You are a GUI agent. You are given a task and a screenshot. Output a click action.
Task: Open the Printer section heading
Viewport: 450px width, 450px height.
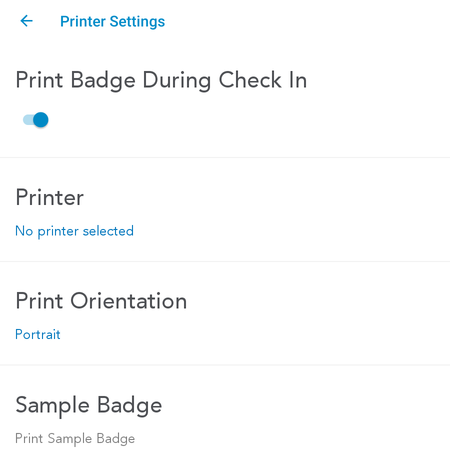point(49,197)
